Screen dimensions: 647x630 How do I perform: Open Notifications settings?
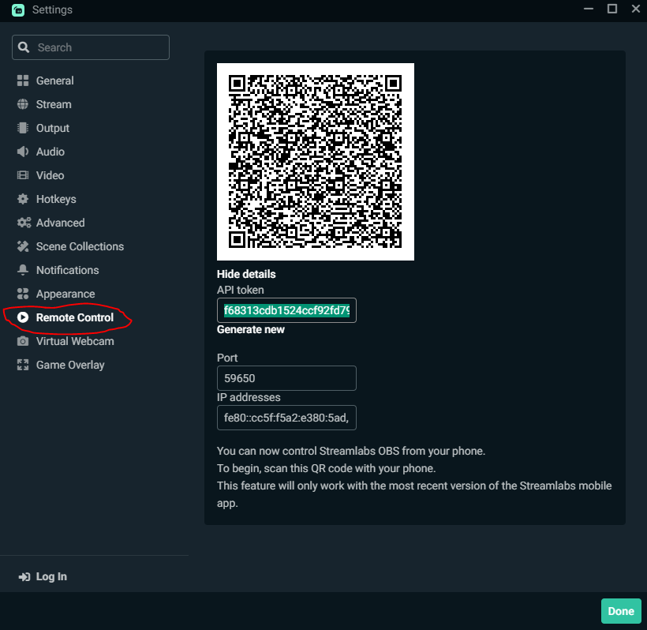[67, 270]
